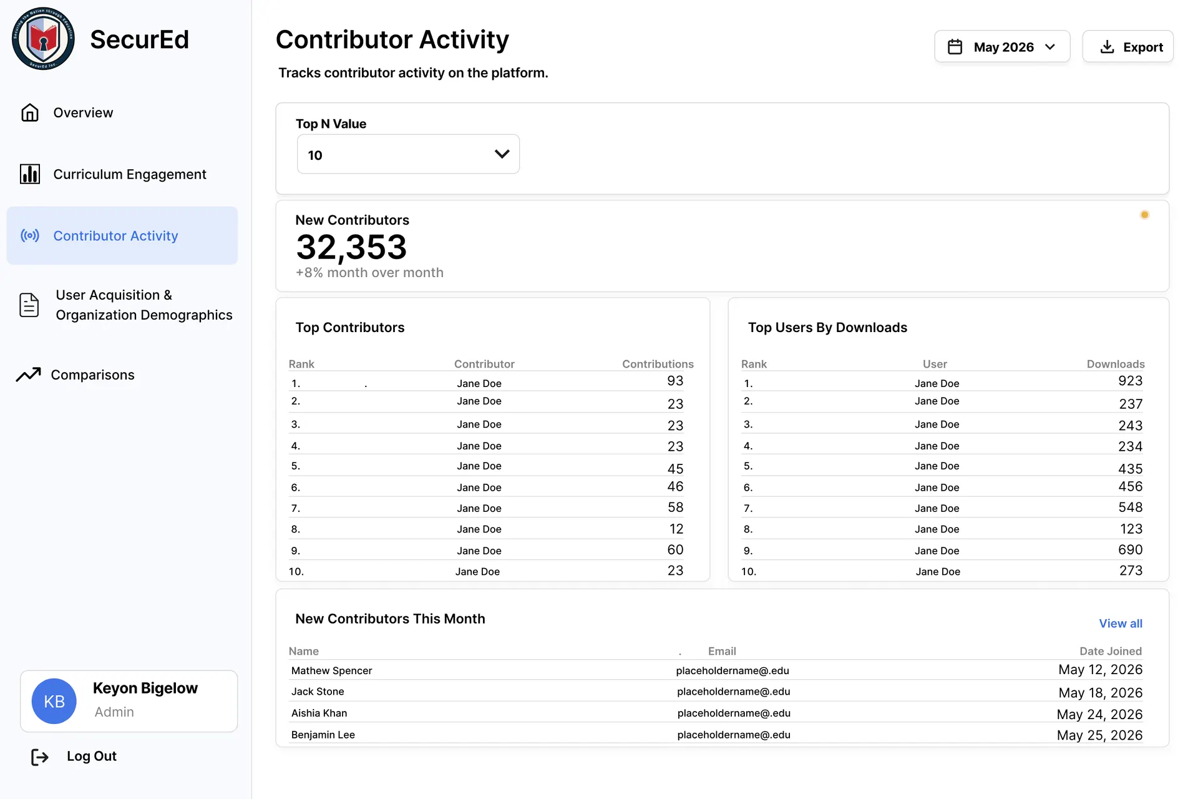The height and width of the screenshot is (799, 1198).
Task: Click the May 25, 2026 join date
Action: [x=1099, y=735]
